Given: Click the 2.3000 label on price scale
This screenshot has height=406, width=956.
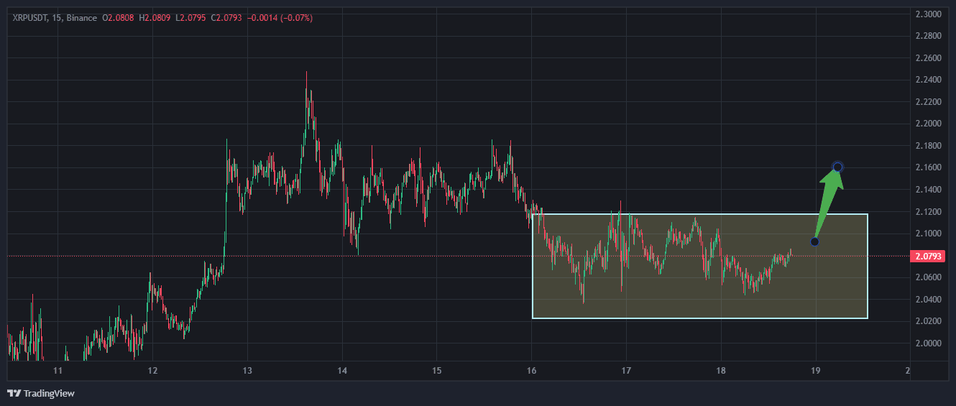Looking at the screenshot, I should click(928, 14).
